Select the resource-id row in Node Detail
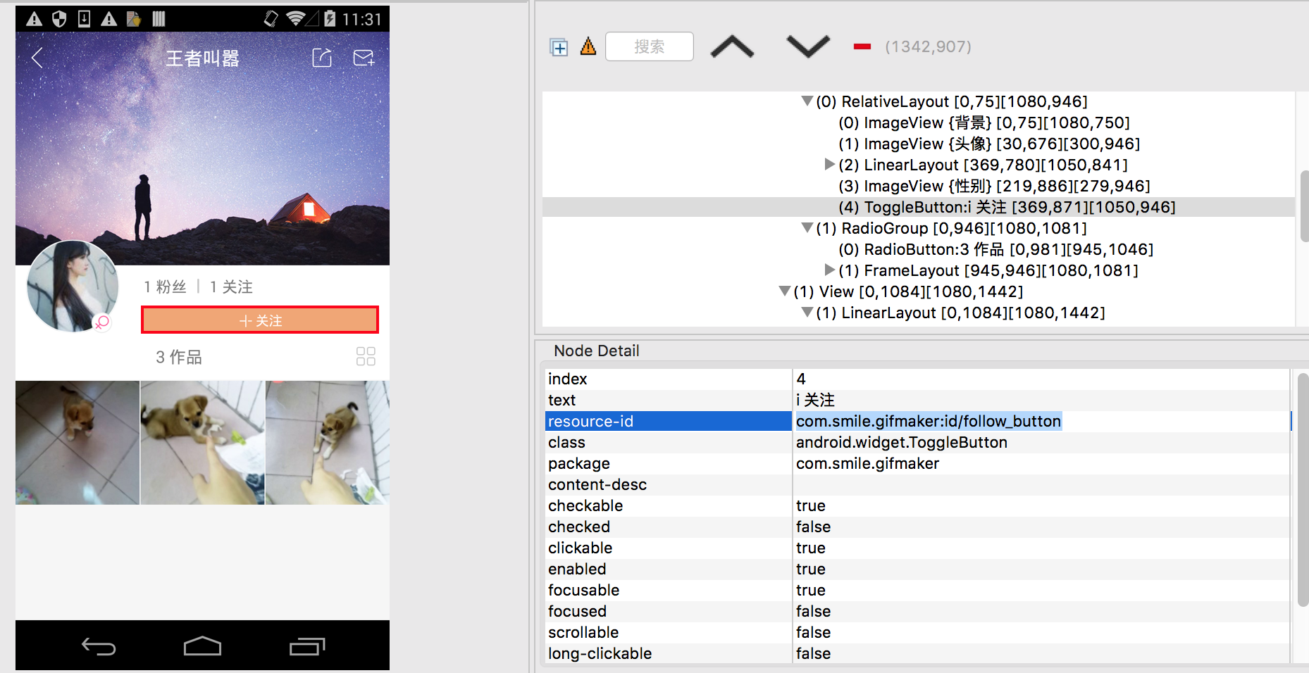 point(668,421)
